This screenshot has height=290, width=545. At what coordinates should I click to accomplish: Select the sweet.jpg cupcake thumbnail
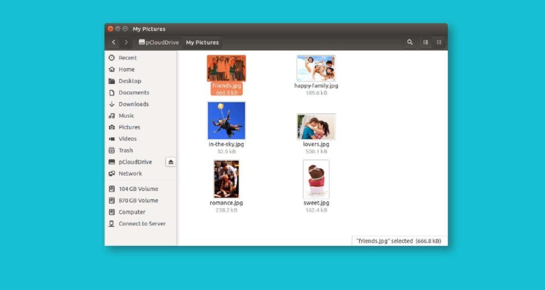tap(316, 179)
